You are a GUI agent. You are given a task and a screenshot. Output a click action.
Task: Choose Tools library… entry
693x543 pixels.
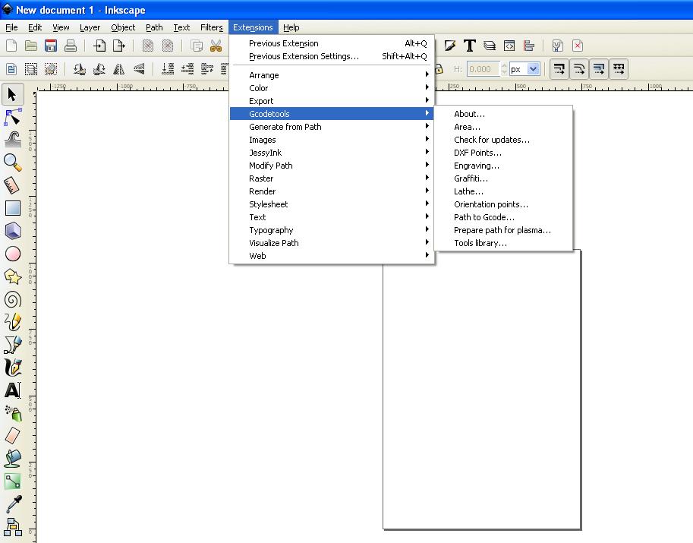tap(503, 243)
